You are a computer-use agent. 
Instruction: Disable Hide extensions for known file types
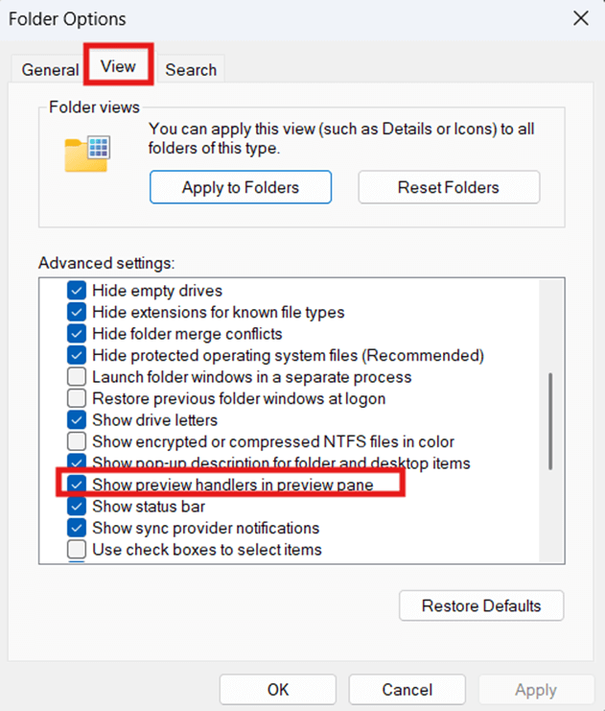pyautogui.click(x=77, y=312)
